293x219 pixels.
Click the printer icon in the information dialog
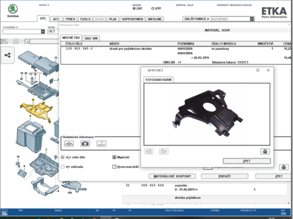point(283,167)
